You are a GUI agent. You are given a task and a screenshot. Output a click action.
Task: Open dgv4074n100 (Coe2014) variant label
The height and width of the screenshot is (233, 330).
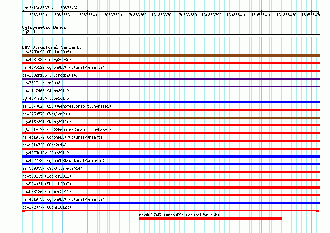click(x=46, y=98)
